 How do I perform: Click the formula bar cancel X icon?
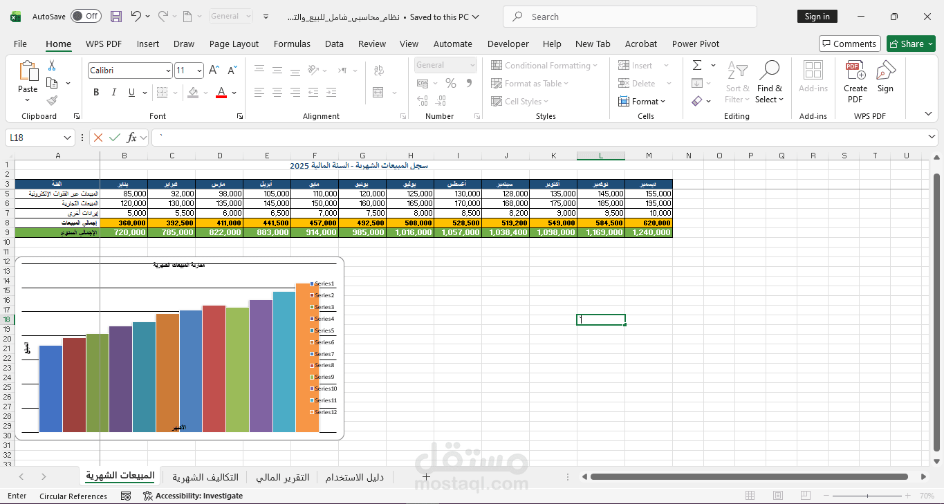point(98,138)
